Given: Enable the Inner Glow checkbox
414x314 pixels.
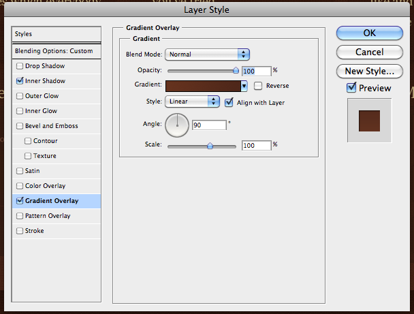Looking at the screenshot, I should tap(20, 111).
